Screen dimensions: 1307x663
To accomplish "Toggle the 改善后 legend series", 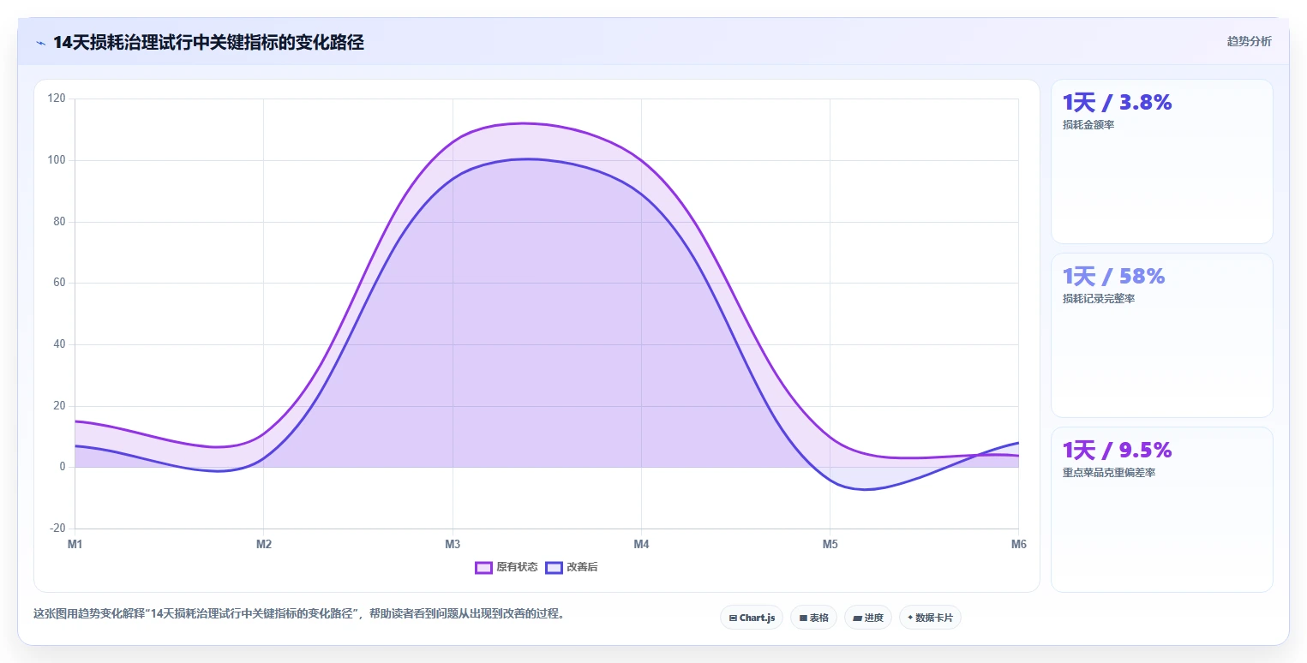I will (572, 567).
